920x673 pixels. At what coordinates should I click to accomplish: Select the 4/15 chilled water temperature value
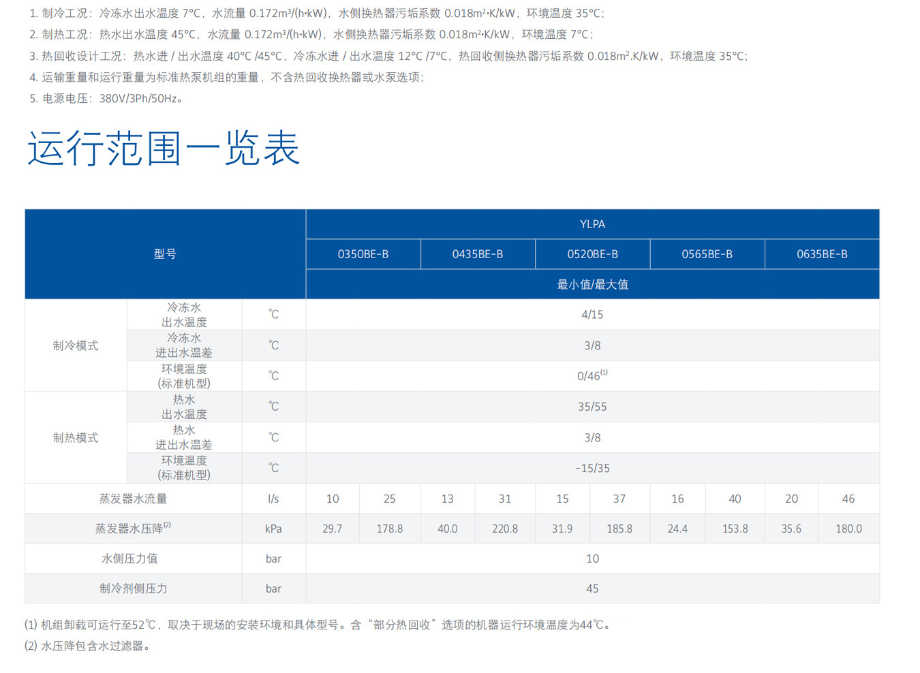(592, 315)
